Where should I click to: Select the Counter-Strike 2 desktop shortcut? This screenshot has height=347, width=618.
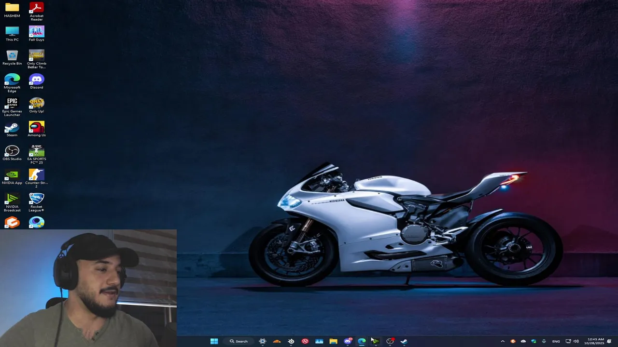[36, 178]
